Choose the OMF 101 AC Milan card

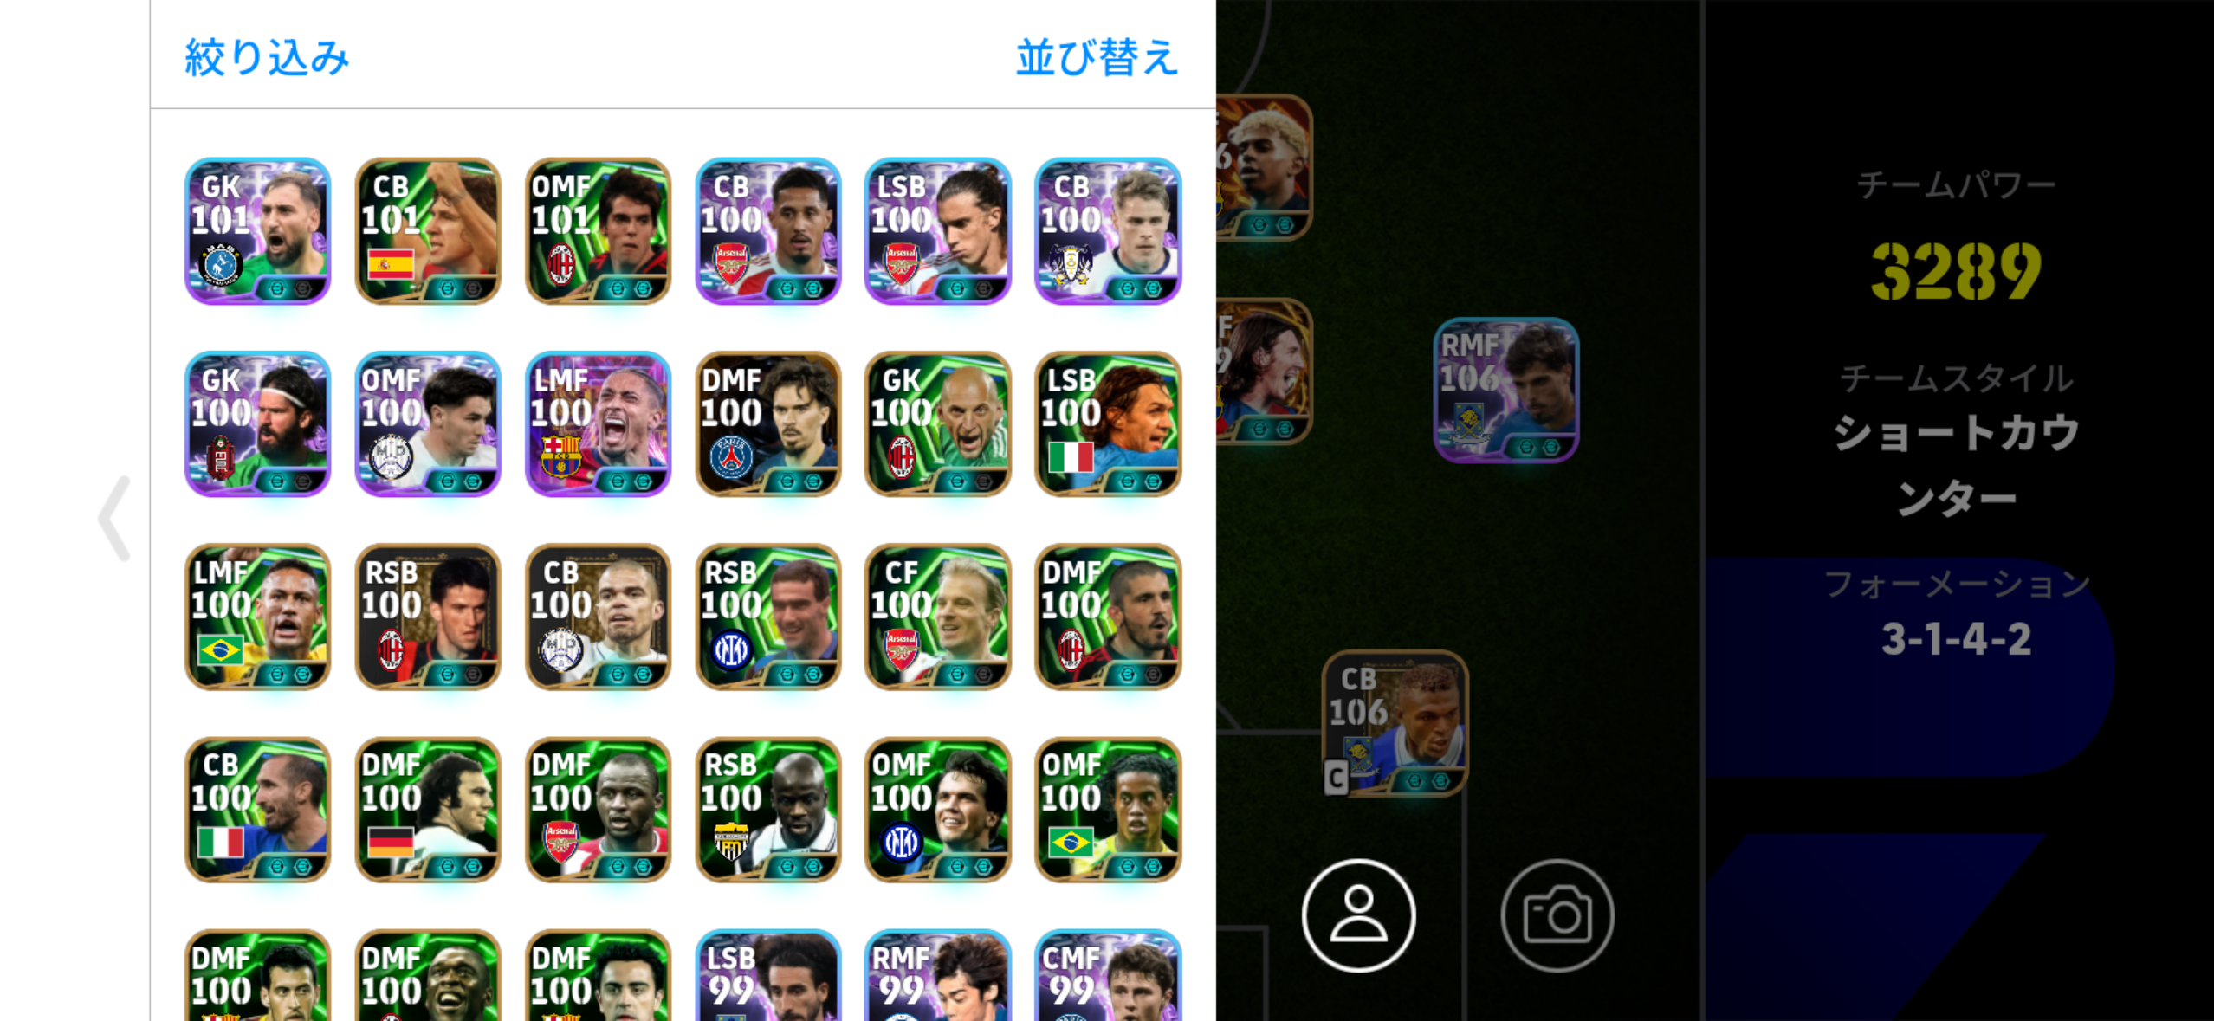point(598,231)
